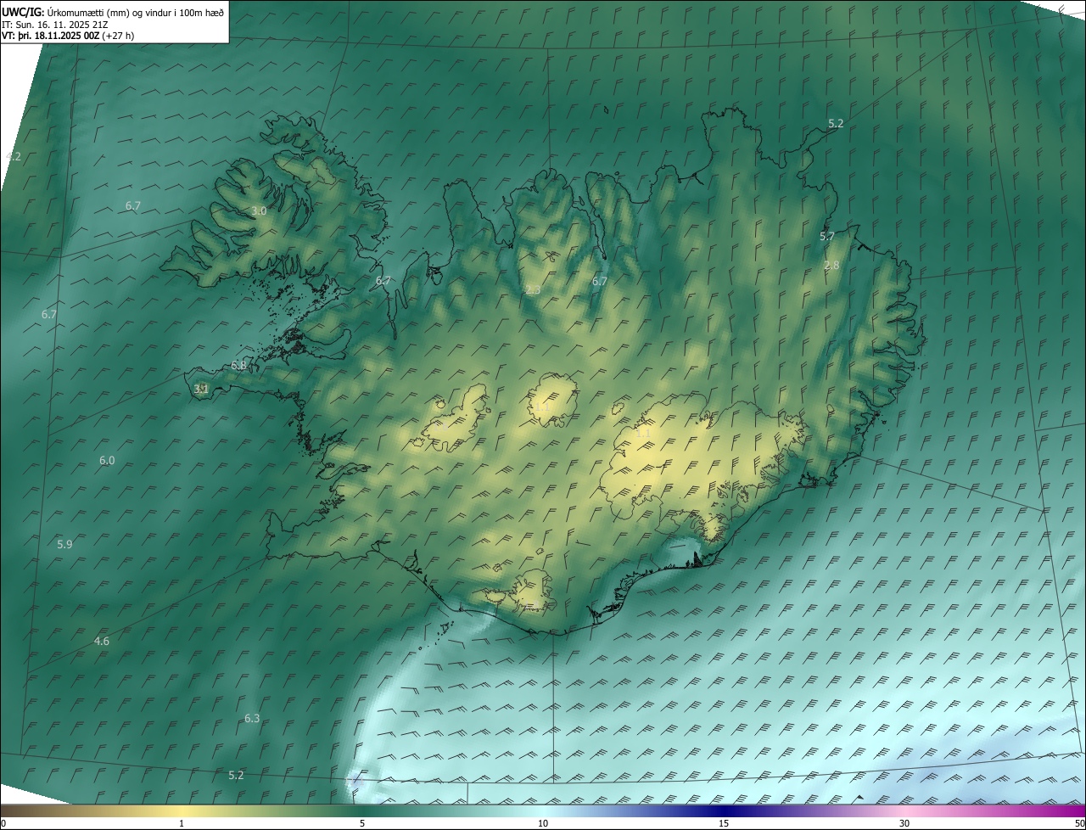Image resolution: width=1086 pixels, height=830 pixels.
Task: Click the 1.1 value inside Vatnajökull glacier outline
Action: [x=643, y=433]
